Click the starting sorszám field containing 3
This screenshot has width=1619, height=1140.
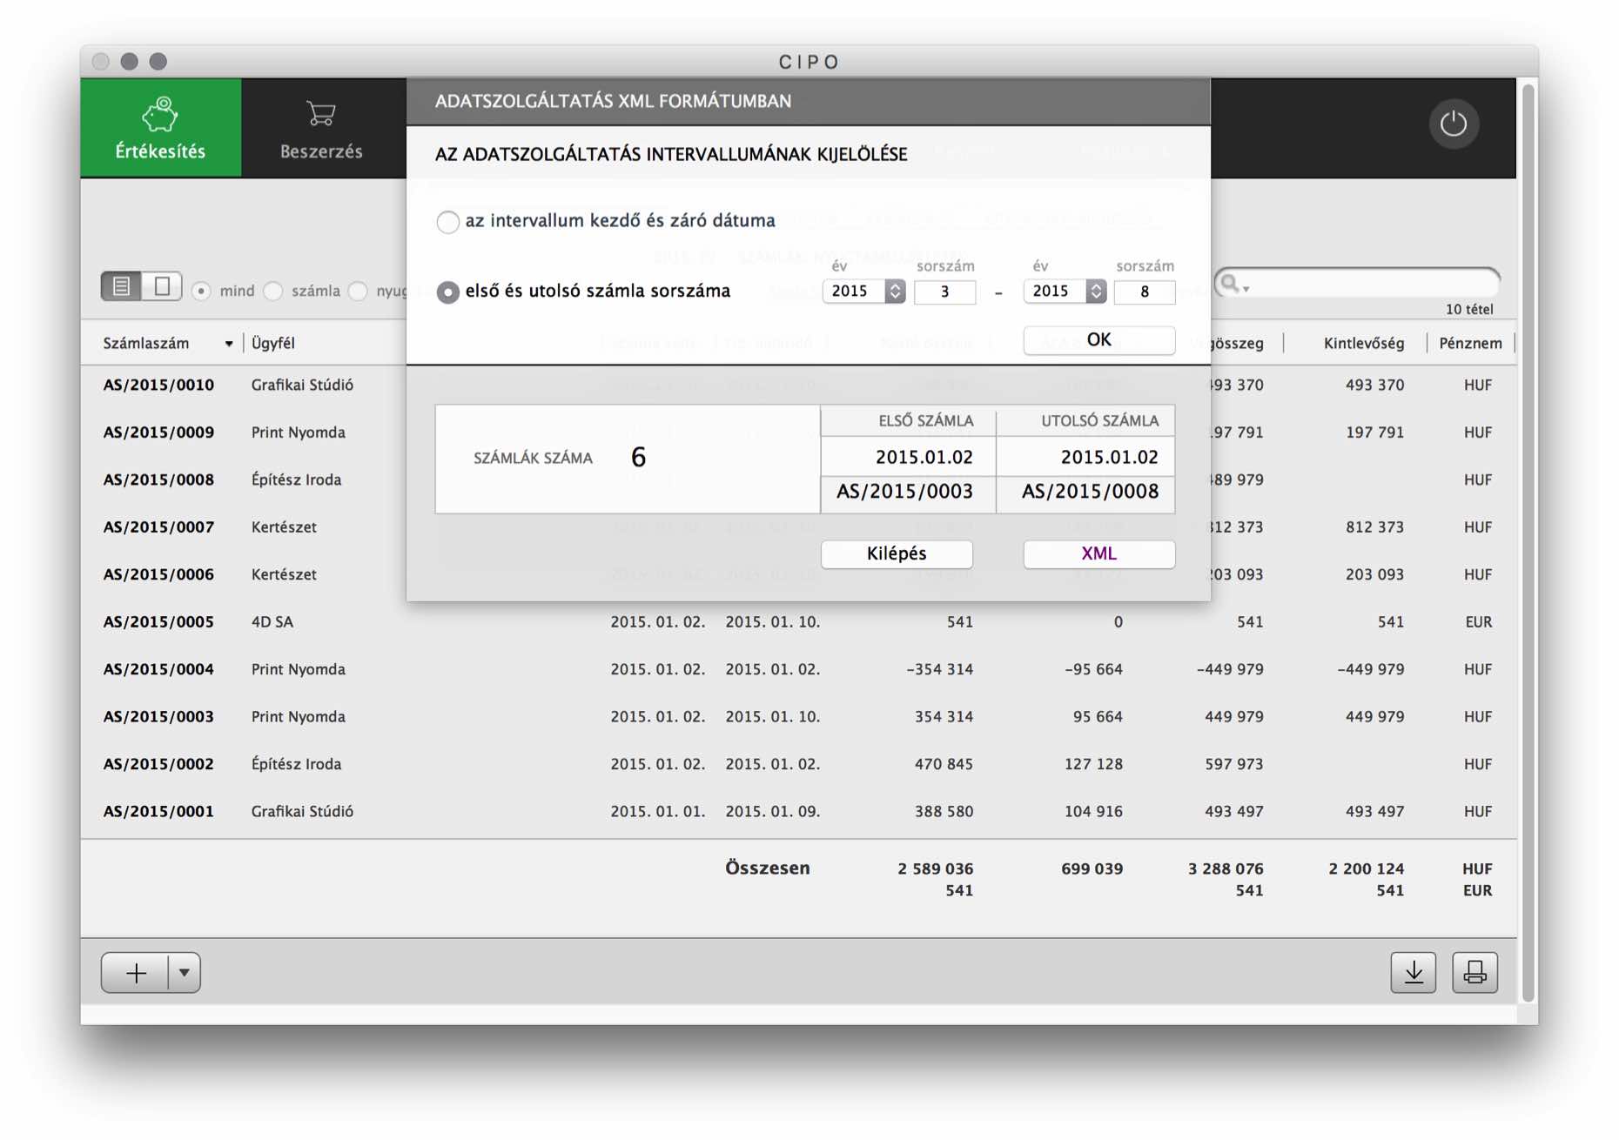944,292
